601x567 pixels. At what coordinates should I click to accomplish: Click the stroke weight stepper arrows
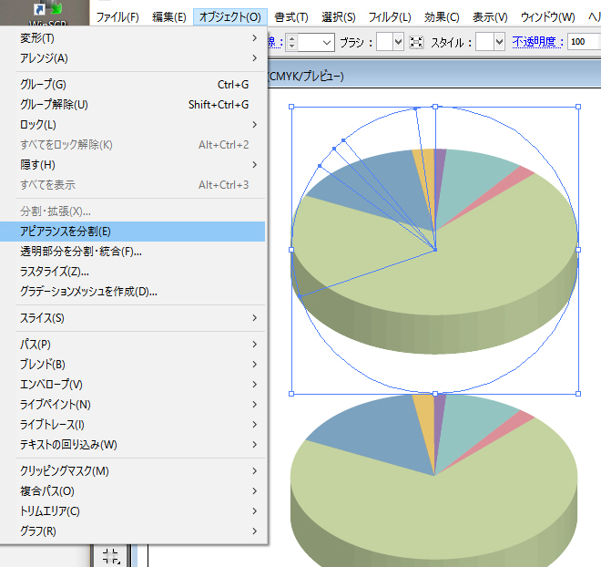(291, 42)
